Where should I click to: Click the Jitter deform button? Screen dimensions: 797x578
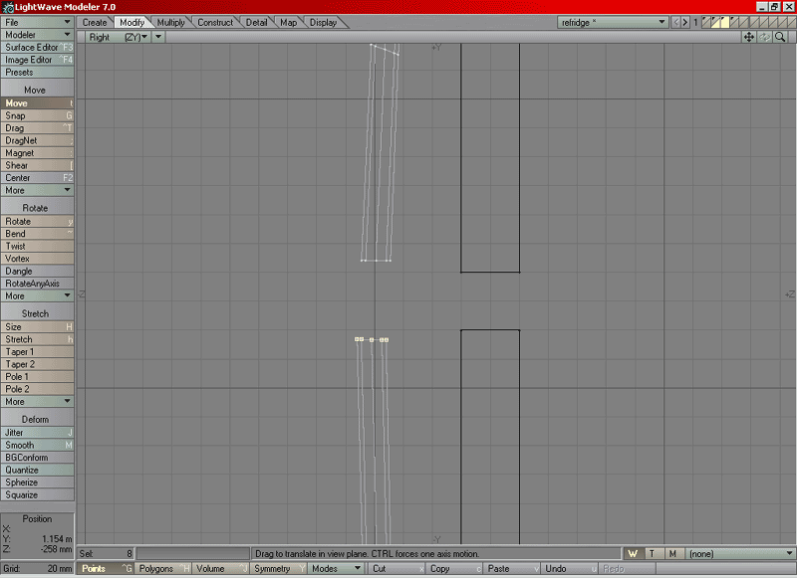[37, 433]
